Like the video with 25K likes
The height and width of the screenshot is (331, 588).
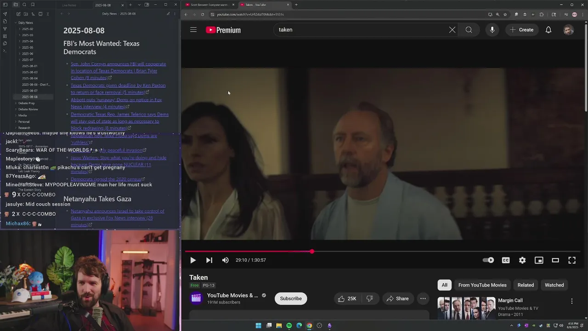pyautogui.click(x=347, y=298)
